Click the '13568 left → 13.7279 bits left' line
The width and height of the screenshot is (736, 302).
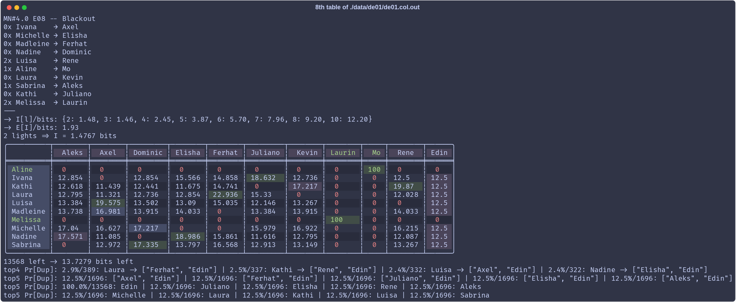click(68, 261)
